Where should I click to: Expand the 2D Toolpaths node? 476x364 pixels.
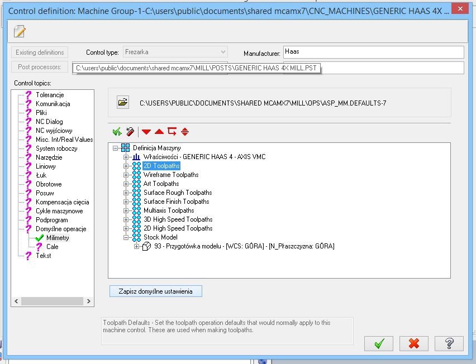(126, 166)
